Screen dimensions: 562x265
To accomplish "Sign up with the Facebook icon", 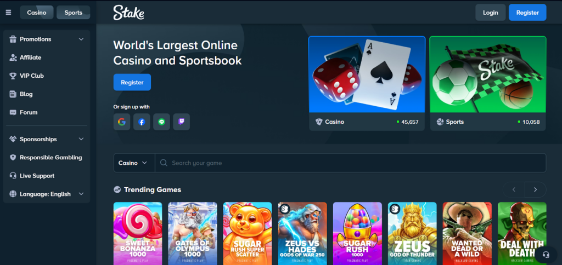I will coord(142,122).
